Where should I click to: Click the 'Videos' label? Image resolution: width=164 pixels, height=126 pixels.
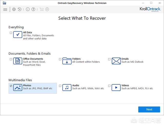[x=125, y=85]
